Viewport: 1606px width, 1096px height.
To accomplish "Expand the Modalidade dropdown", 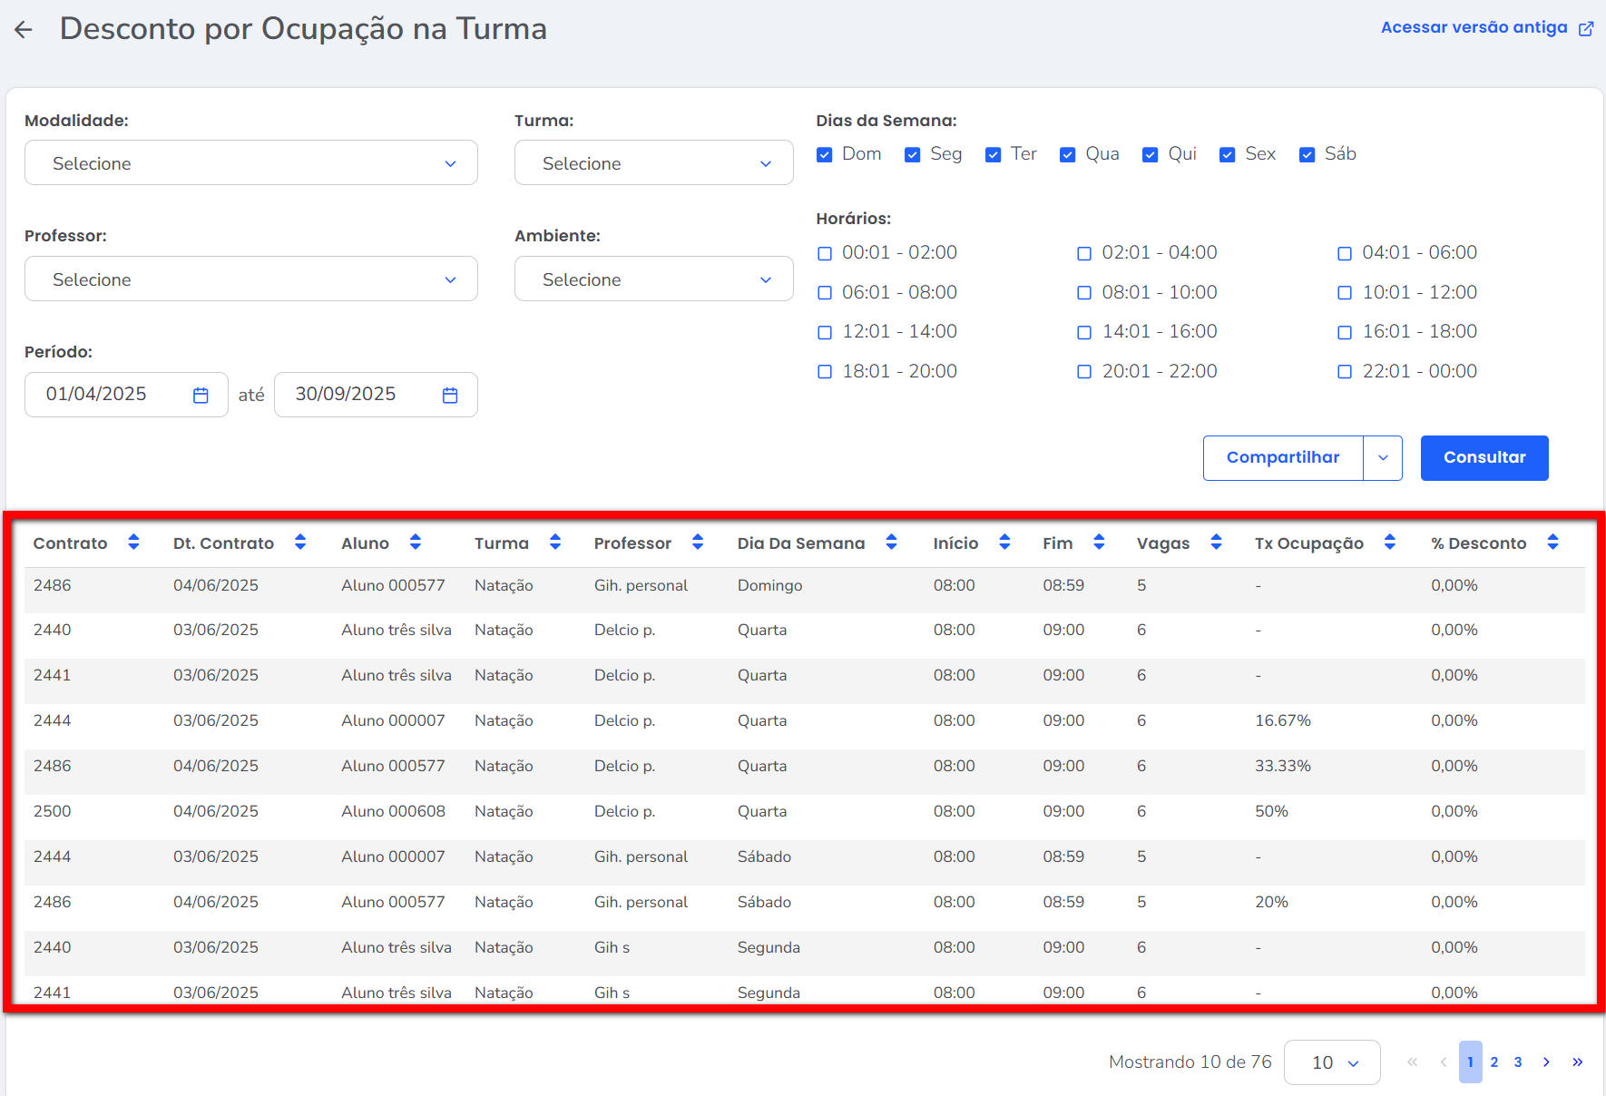I will (250, 163).
